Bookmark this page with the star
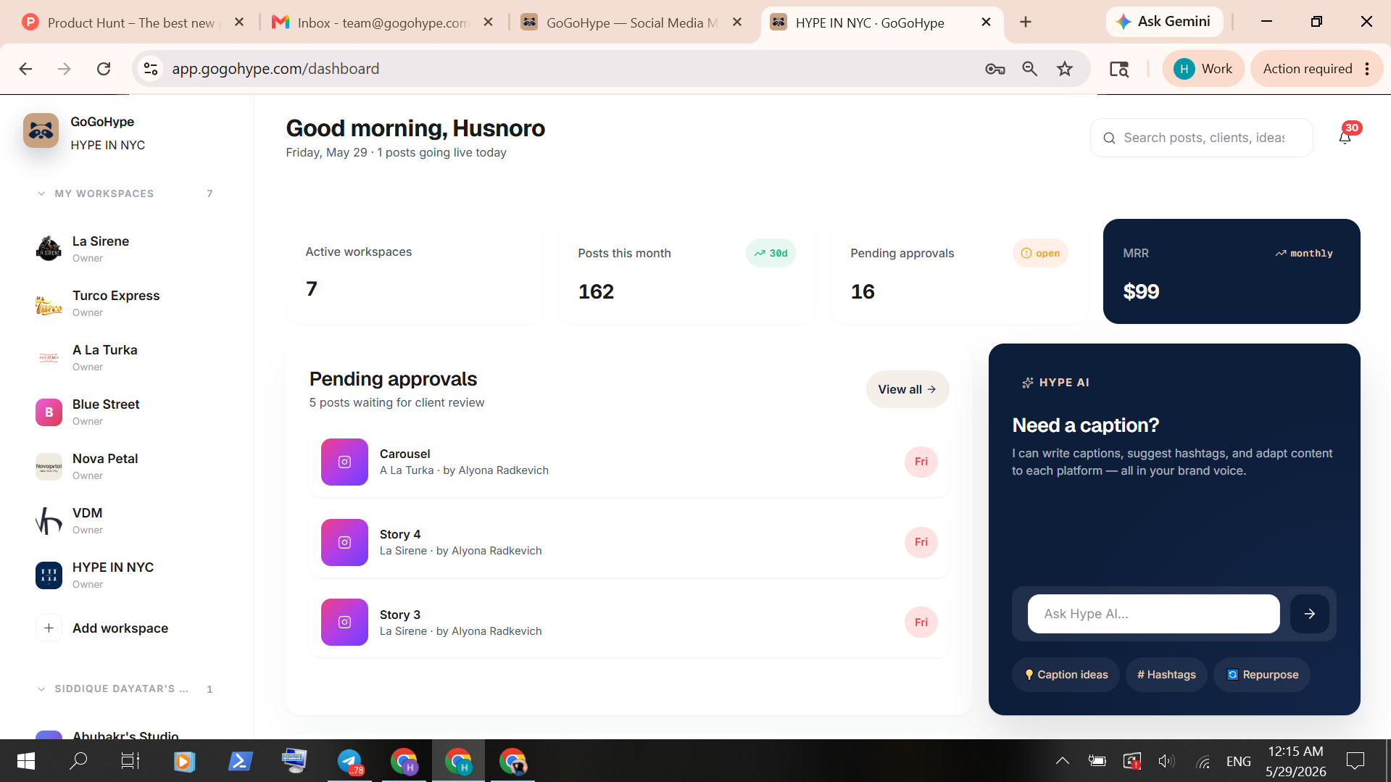Viewport: 1391px width, 782px height. click(1064, 69)
